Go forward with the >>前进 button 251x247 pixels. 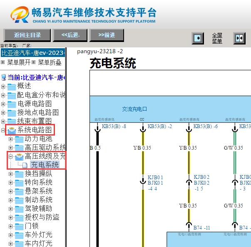click(107, 35)
